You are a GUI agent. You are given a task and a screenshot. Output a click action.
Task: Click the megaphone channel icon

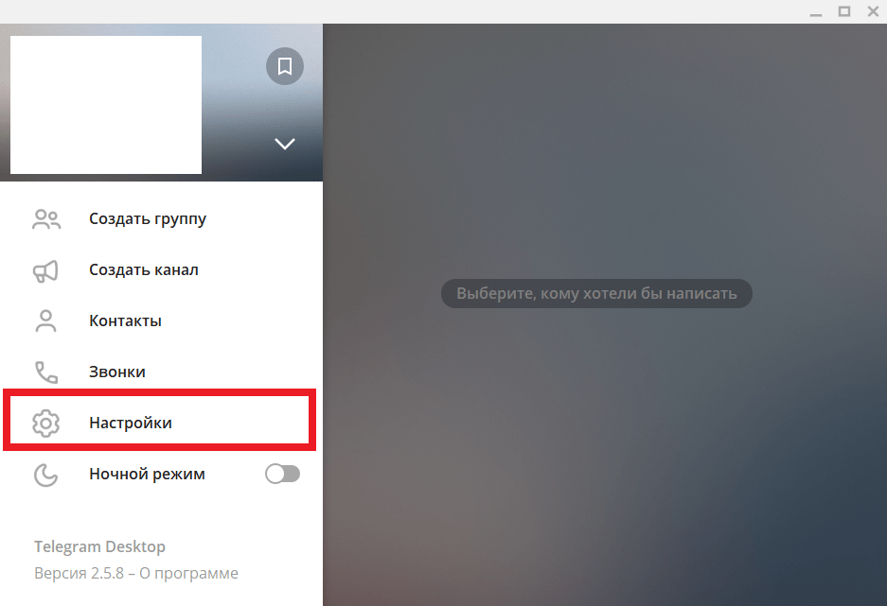[45, 271]
